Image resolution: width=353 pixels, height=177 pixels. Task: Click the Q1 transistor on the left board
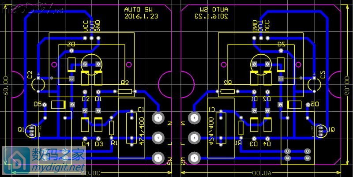tap(31, 130)
